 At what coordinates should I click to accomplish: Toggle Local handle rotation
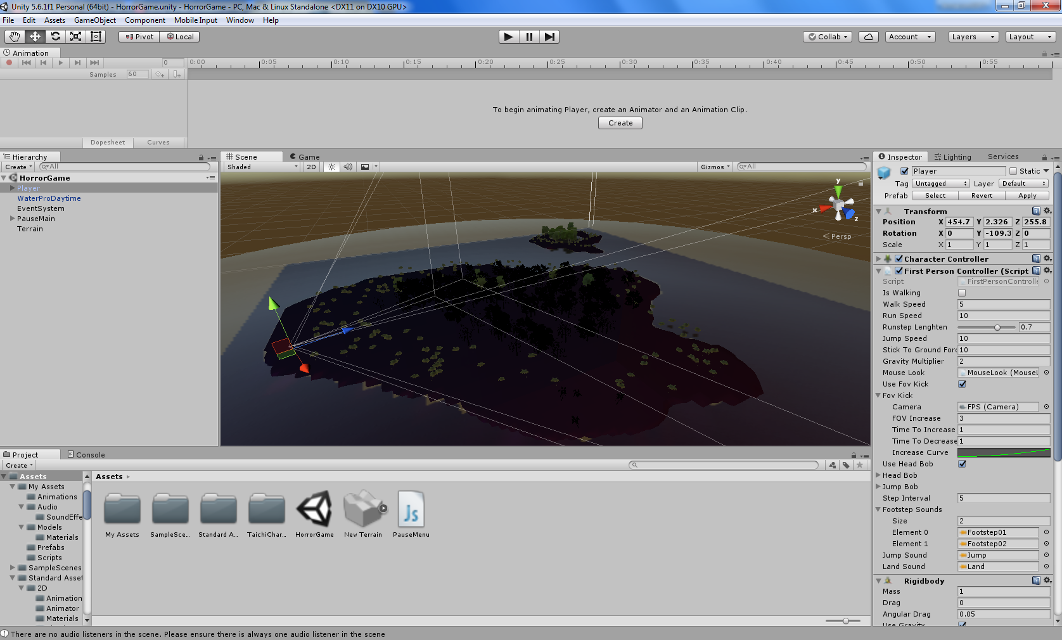click(179, 37)
